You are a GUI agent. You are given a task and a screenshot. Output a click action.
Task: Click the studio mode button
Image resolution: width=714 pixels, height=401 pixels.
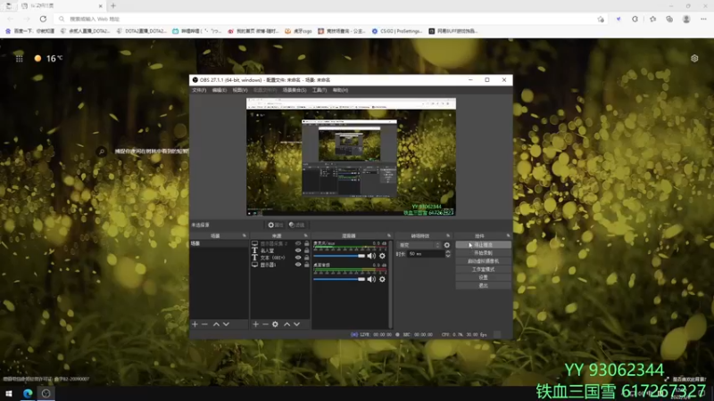(x=483, y=269)
